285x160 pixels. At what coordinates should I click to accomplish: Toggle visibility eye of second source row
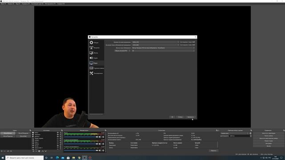tap(58, 135)
